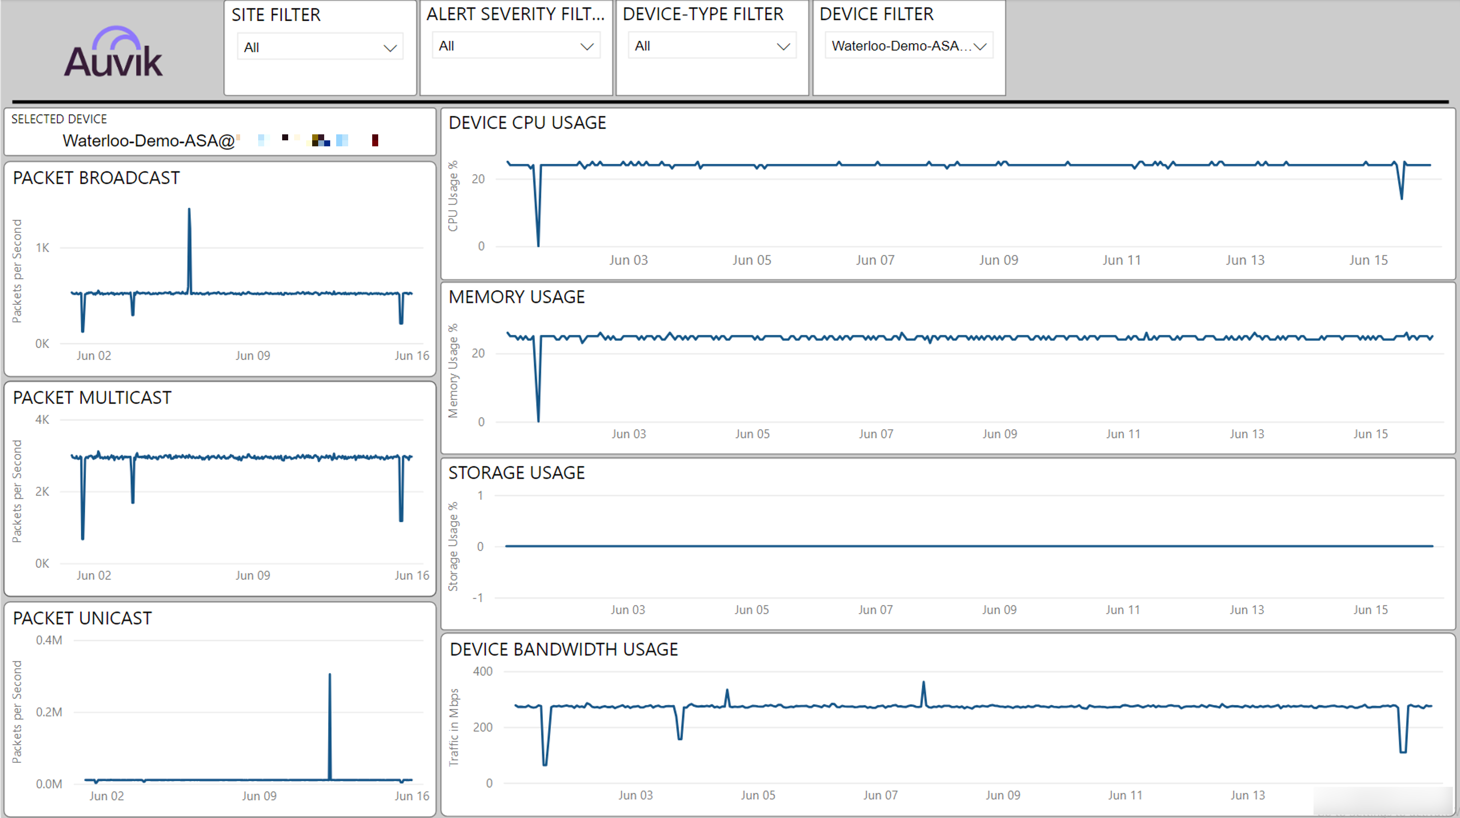Click the DEVICE BANDWIDTH USAGE chart title
Screen dimensions: 1460x818
[564, 649]
